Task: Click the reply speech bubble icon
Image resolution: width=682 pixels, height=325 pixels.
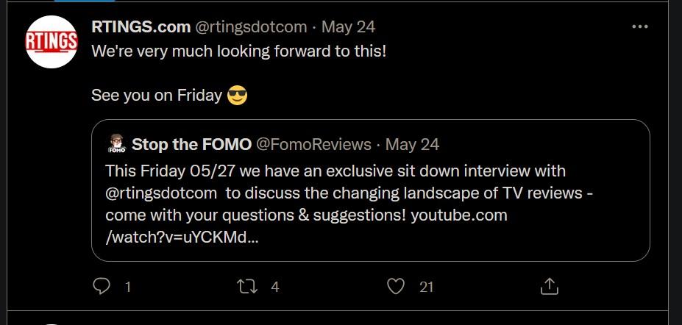Action: pos(102,286)
